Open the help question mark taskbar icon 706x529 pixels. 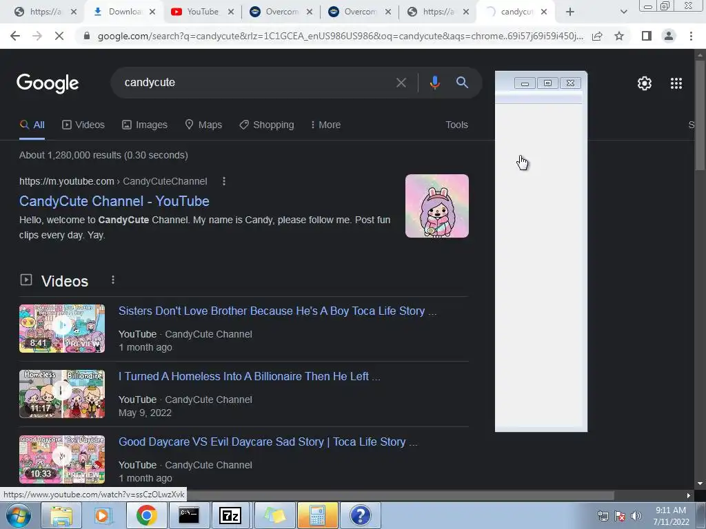click(x=360, y=515)
